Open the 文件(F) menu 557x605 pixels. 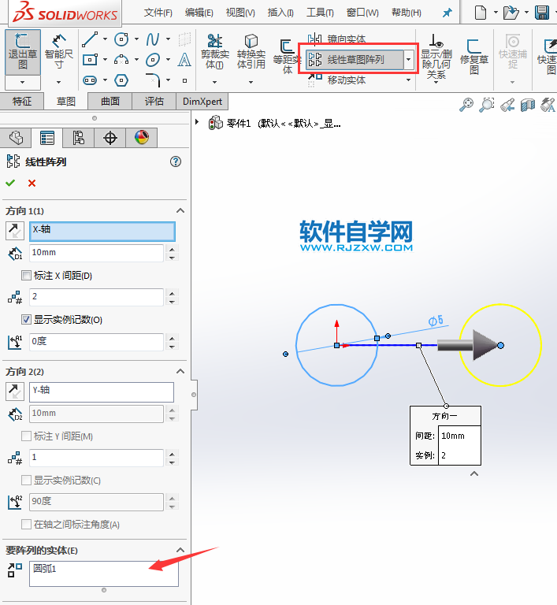pyautogui.click(x=158, y=13)
